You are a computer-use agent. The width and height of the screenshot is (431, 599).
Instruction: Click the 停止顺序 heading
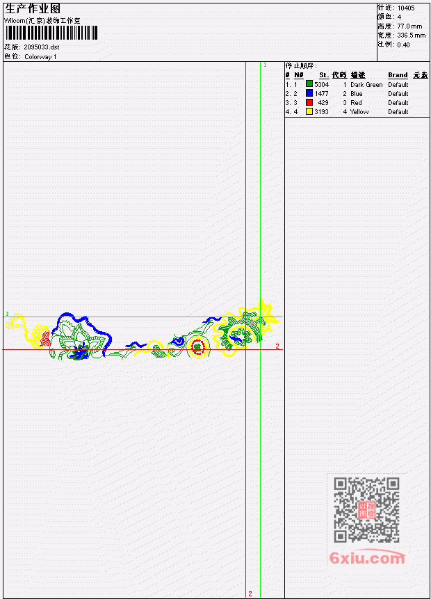tap(301, 66)
